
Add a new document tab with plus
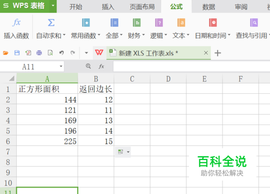click(x=218, y=53)
